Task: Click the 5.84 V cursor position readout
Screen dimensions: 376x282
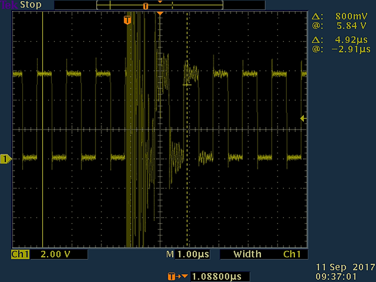Action: coord(351,26)
